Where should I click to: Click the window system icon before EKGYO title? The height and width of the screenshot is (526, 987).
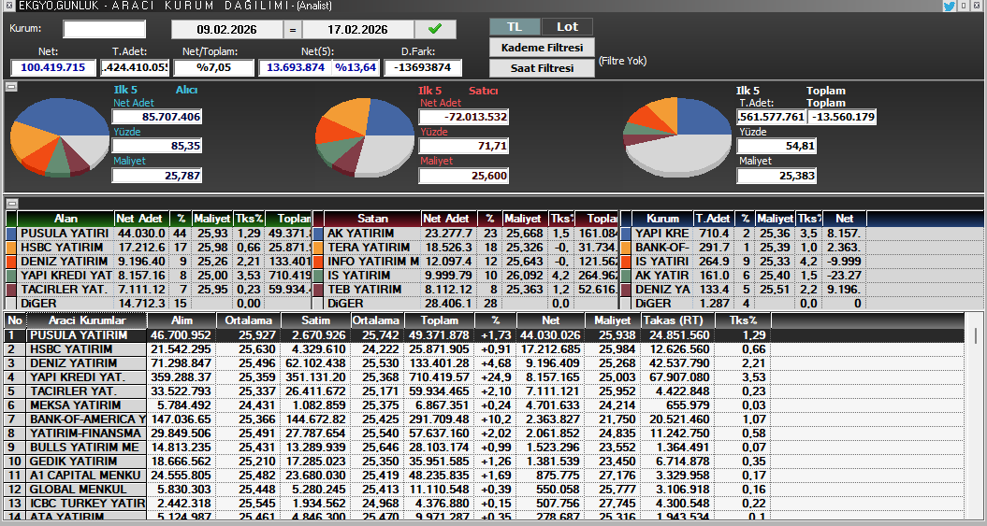click(8, 6)
